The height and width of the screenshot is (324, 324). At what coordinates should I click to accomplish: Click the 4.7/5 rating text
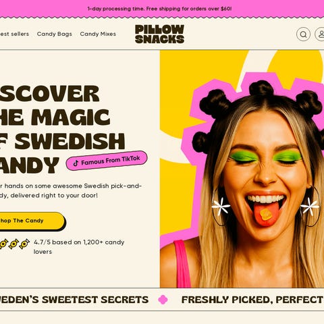click(79, 247)
